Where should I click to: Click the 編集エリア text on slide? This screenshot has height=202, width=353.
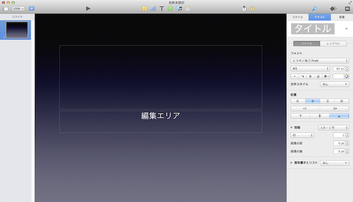161,116
